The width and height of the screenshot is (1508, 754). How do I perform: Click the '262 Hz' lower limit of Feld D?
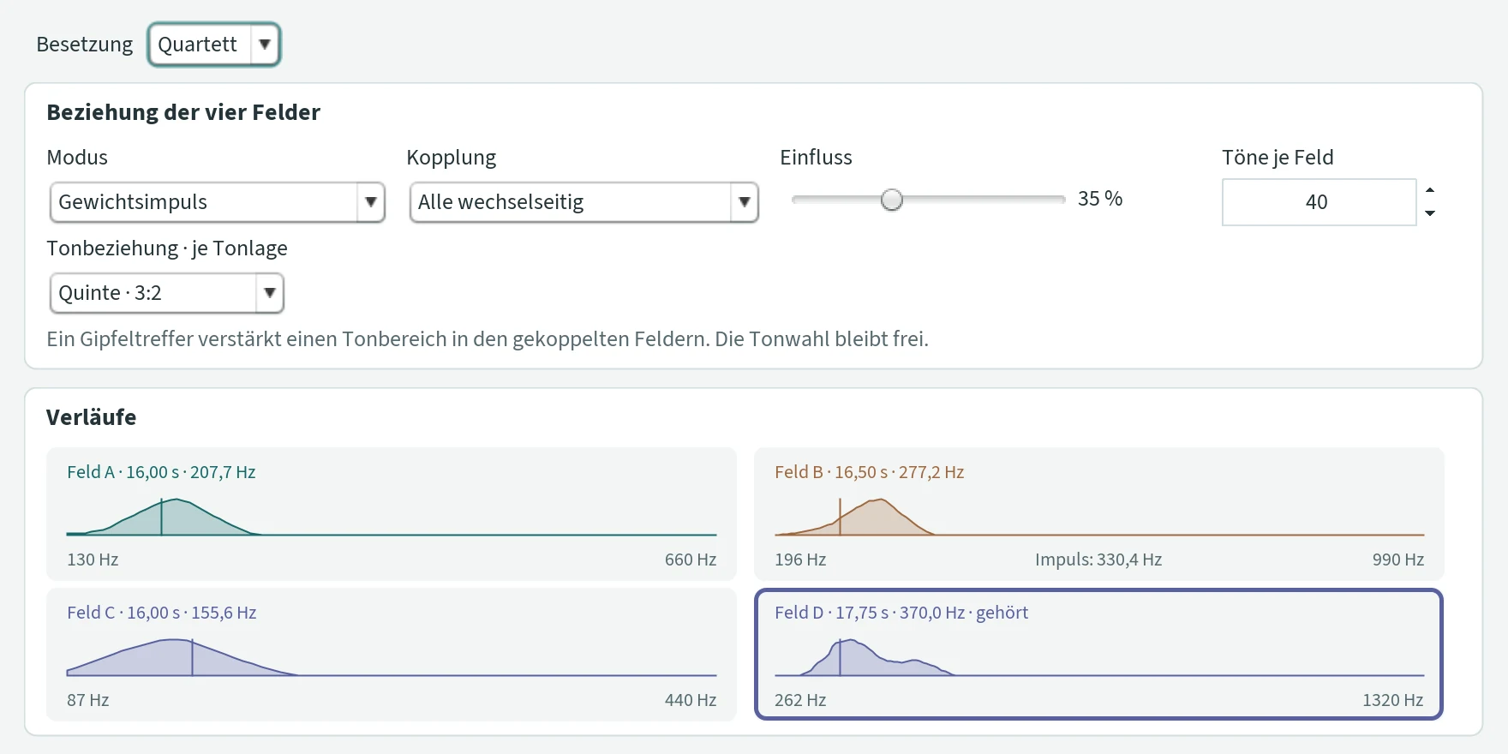coord(800,700)
